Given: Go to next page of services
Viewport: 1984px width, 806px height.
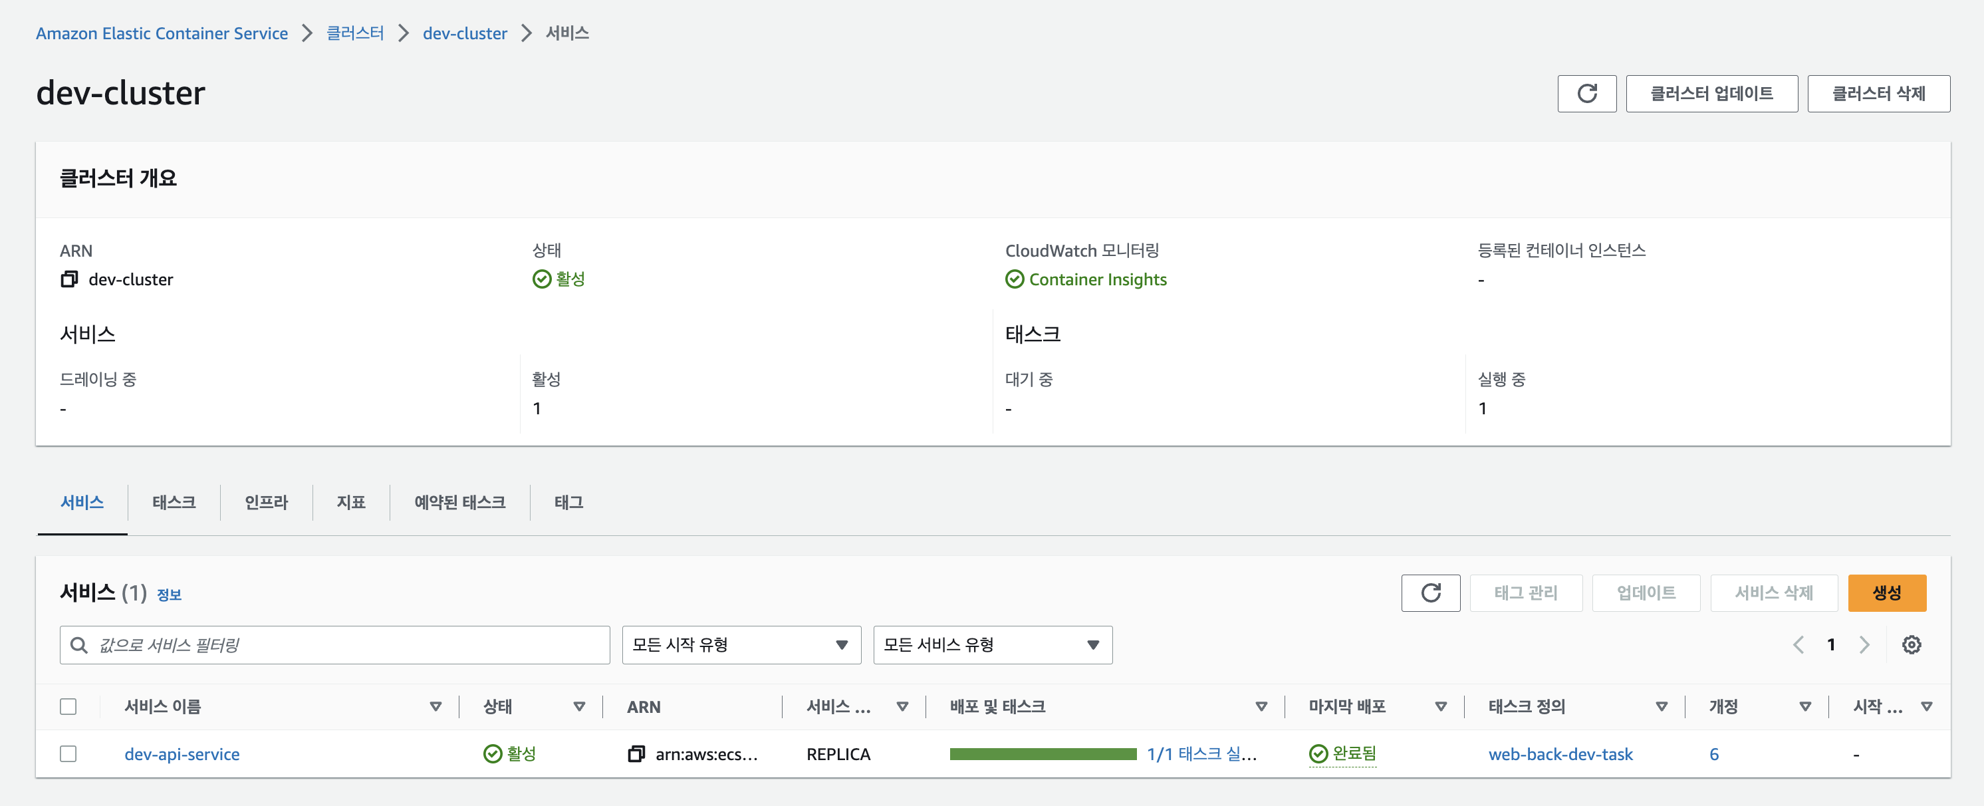Looking at the screenshot, I should (x=1864, y=644).
